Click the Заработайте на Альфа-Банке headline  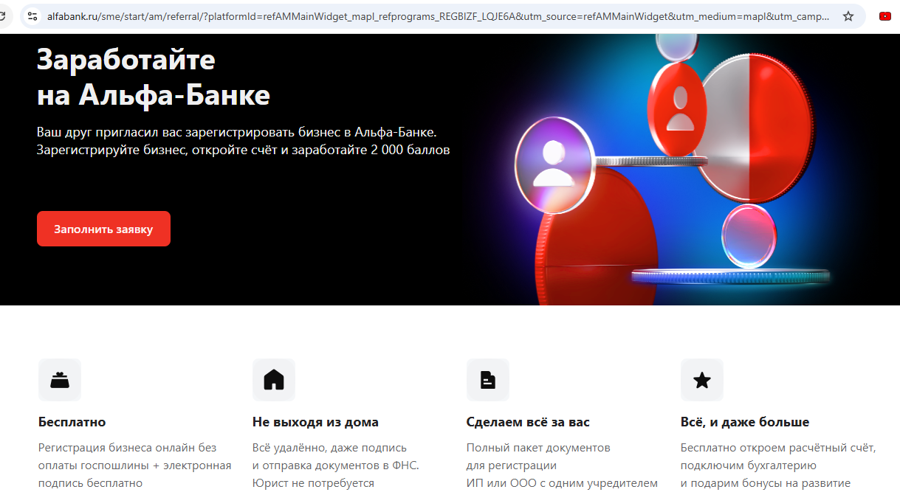point(154,77)
